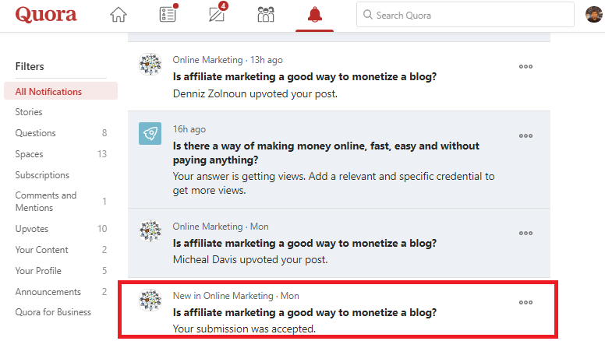This screenshot has width=605, height=341.
Task: Click the Notifications bell icon
Action: (314, 15)
